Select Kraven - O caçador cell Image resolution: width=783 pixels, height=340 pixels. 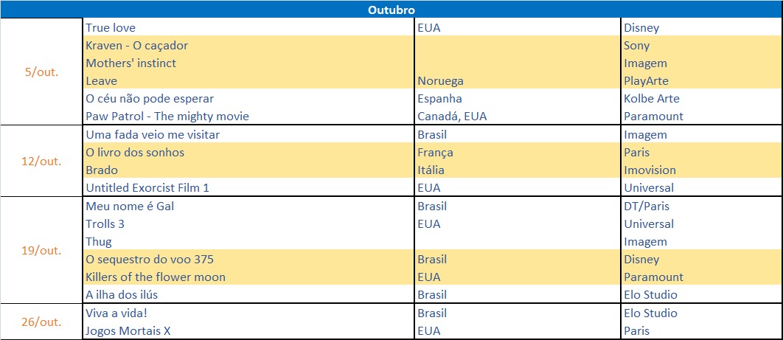[248, 46]
